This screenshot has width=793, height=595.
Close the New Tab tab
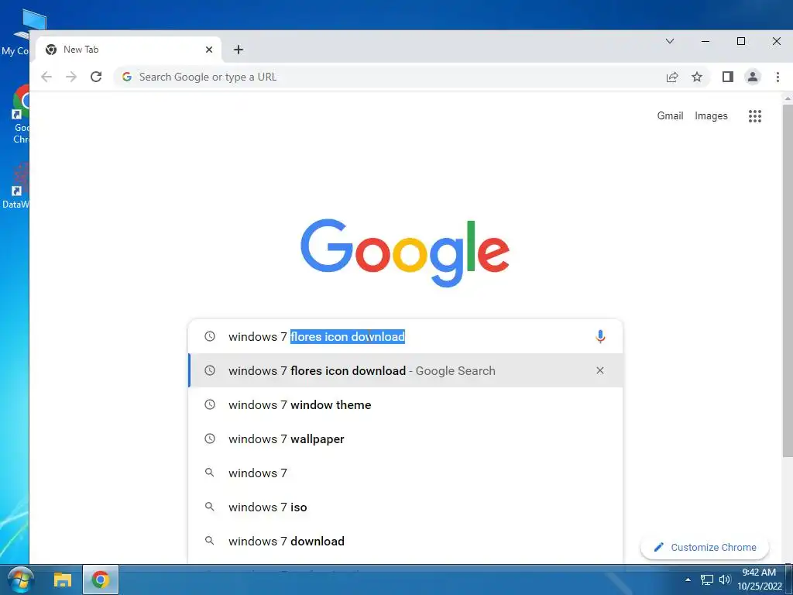209,50
